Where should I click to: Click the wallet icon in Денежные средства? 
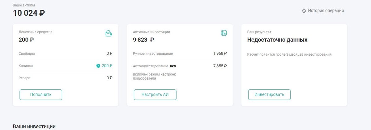(x=109, y=33)
